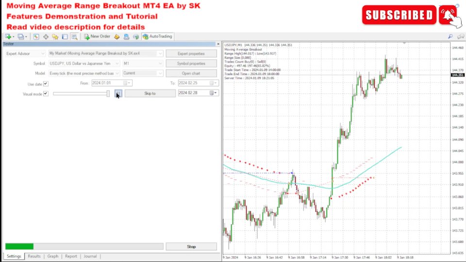
Task: Toggle AutoTrading on the toolbar
Action: (x=157, y=36)
